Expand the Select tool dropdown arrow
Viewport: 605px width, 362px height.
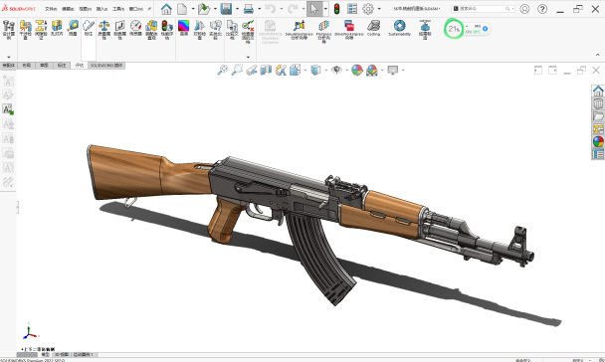(325, 9)
